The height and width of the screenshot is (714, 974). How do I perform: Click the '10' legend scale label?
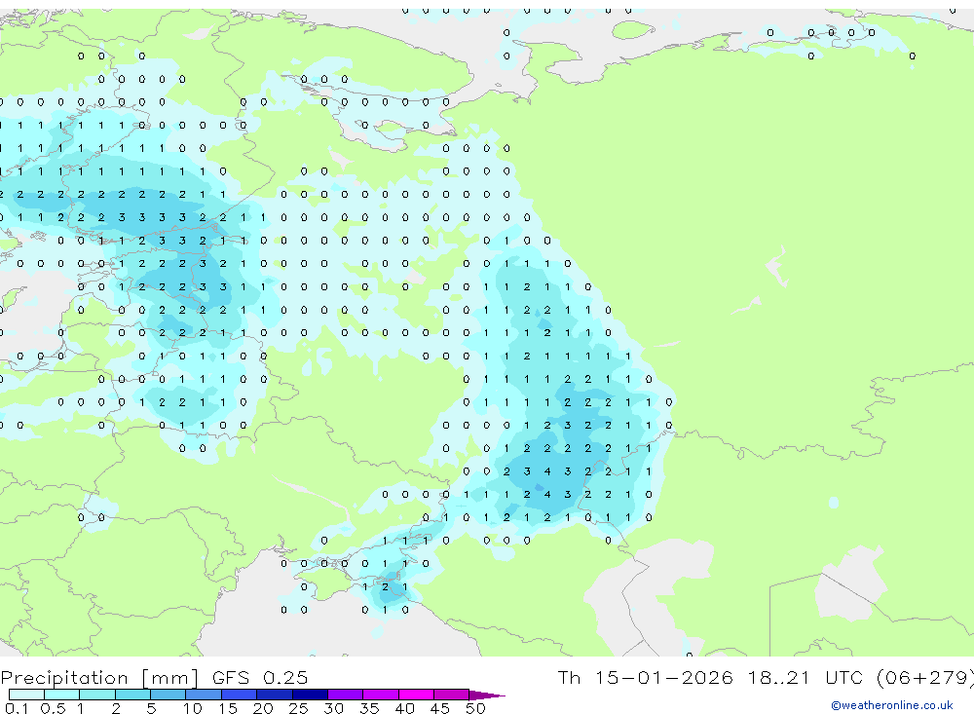pyautogui.click(x=193, y=708)
